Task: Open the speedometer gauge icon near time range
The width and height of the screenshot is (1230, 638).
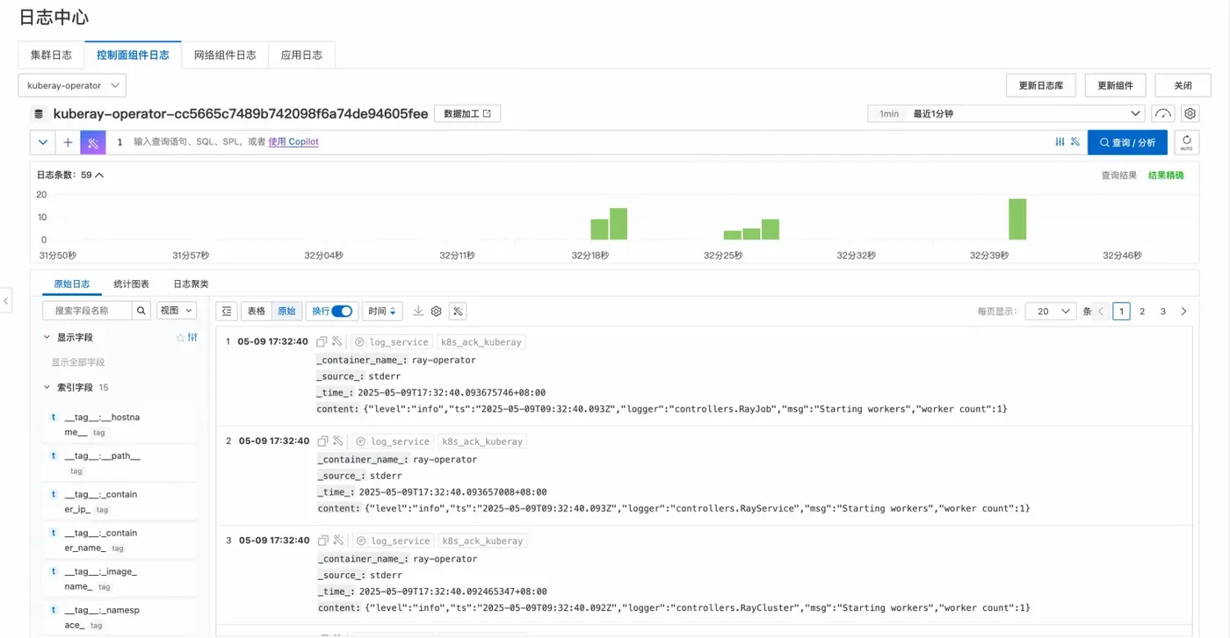Action: point(1163,113)
